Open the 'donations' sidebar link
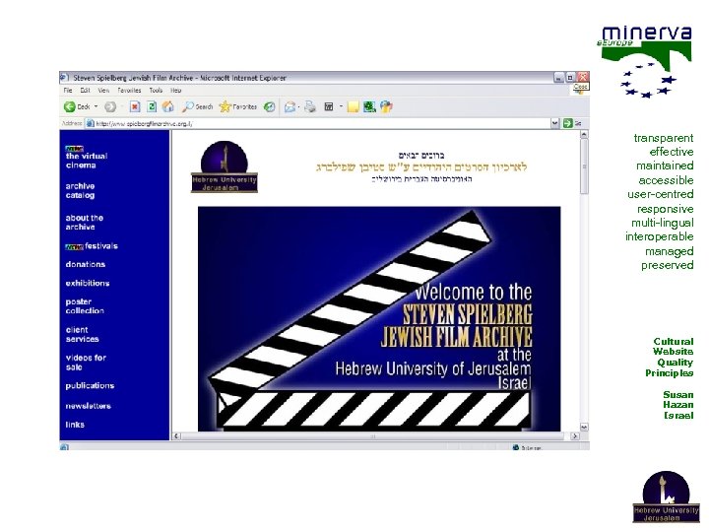 (86, 264)
